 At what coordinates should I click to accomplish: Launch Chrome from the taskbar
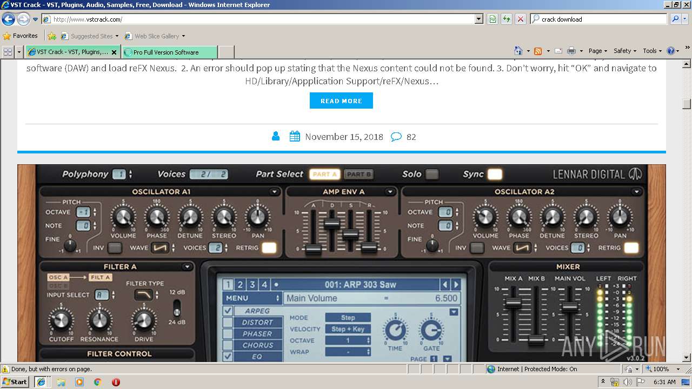point(98,381)
